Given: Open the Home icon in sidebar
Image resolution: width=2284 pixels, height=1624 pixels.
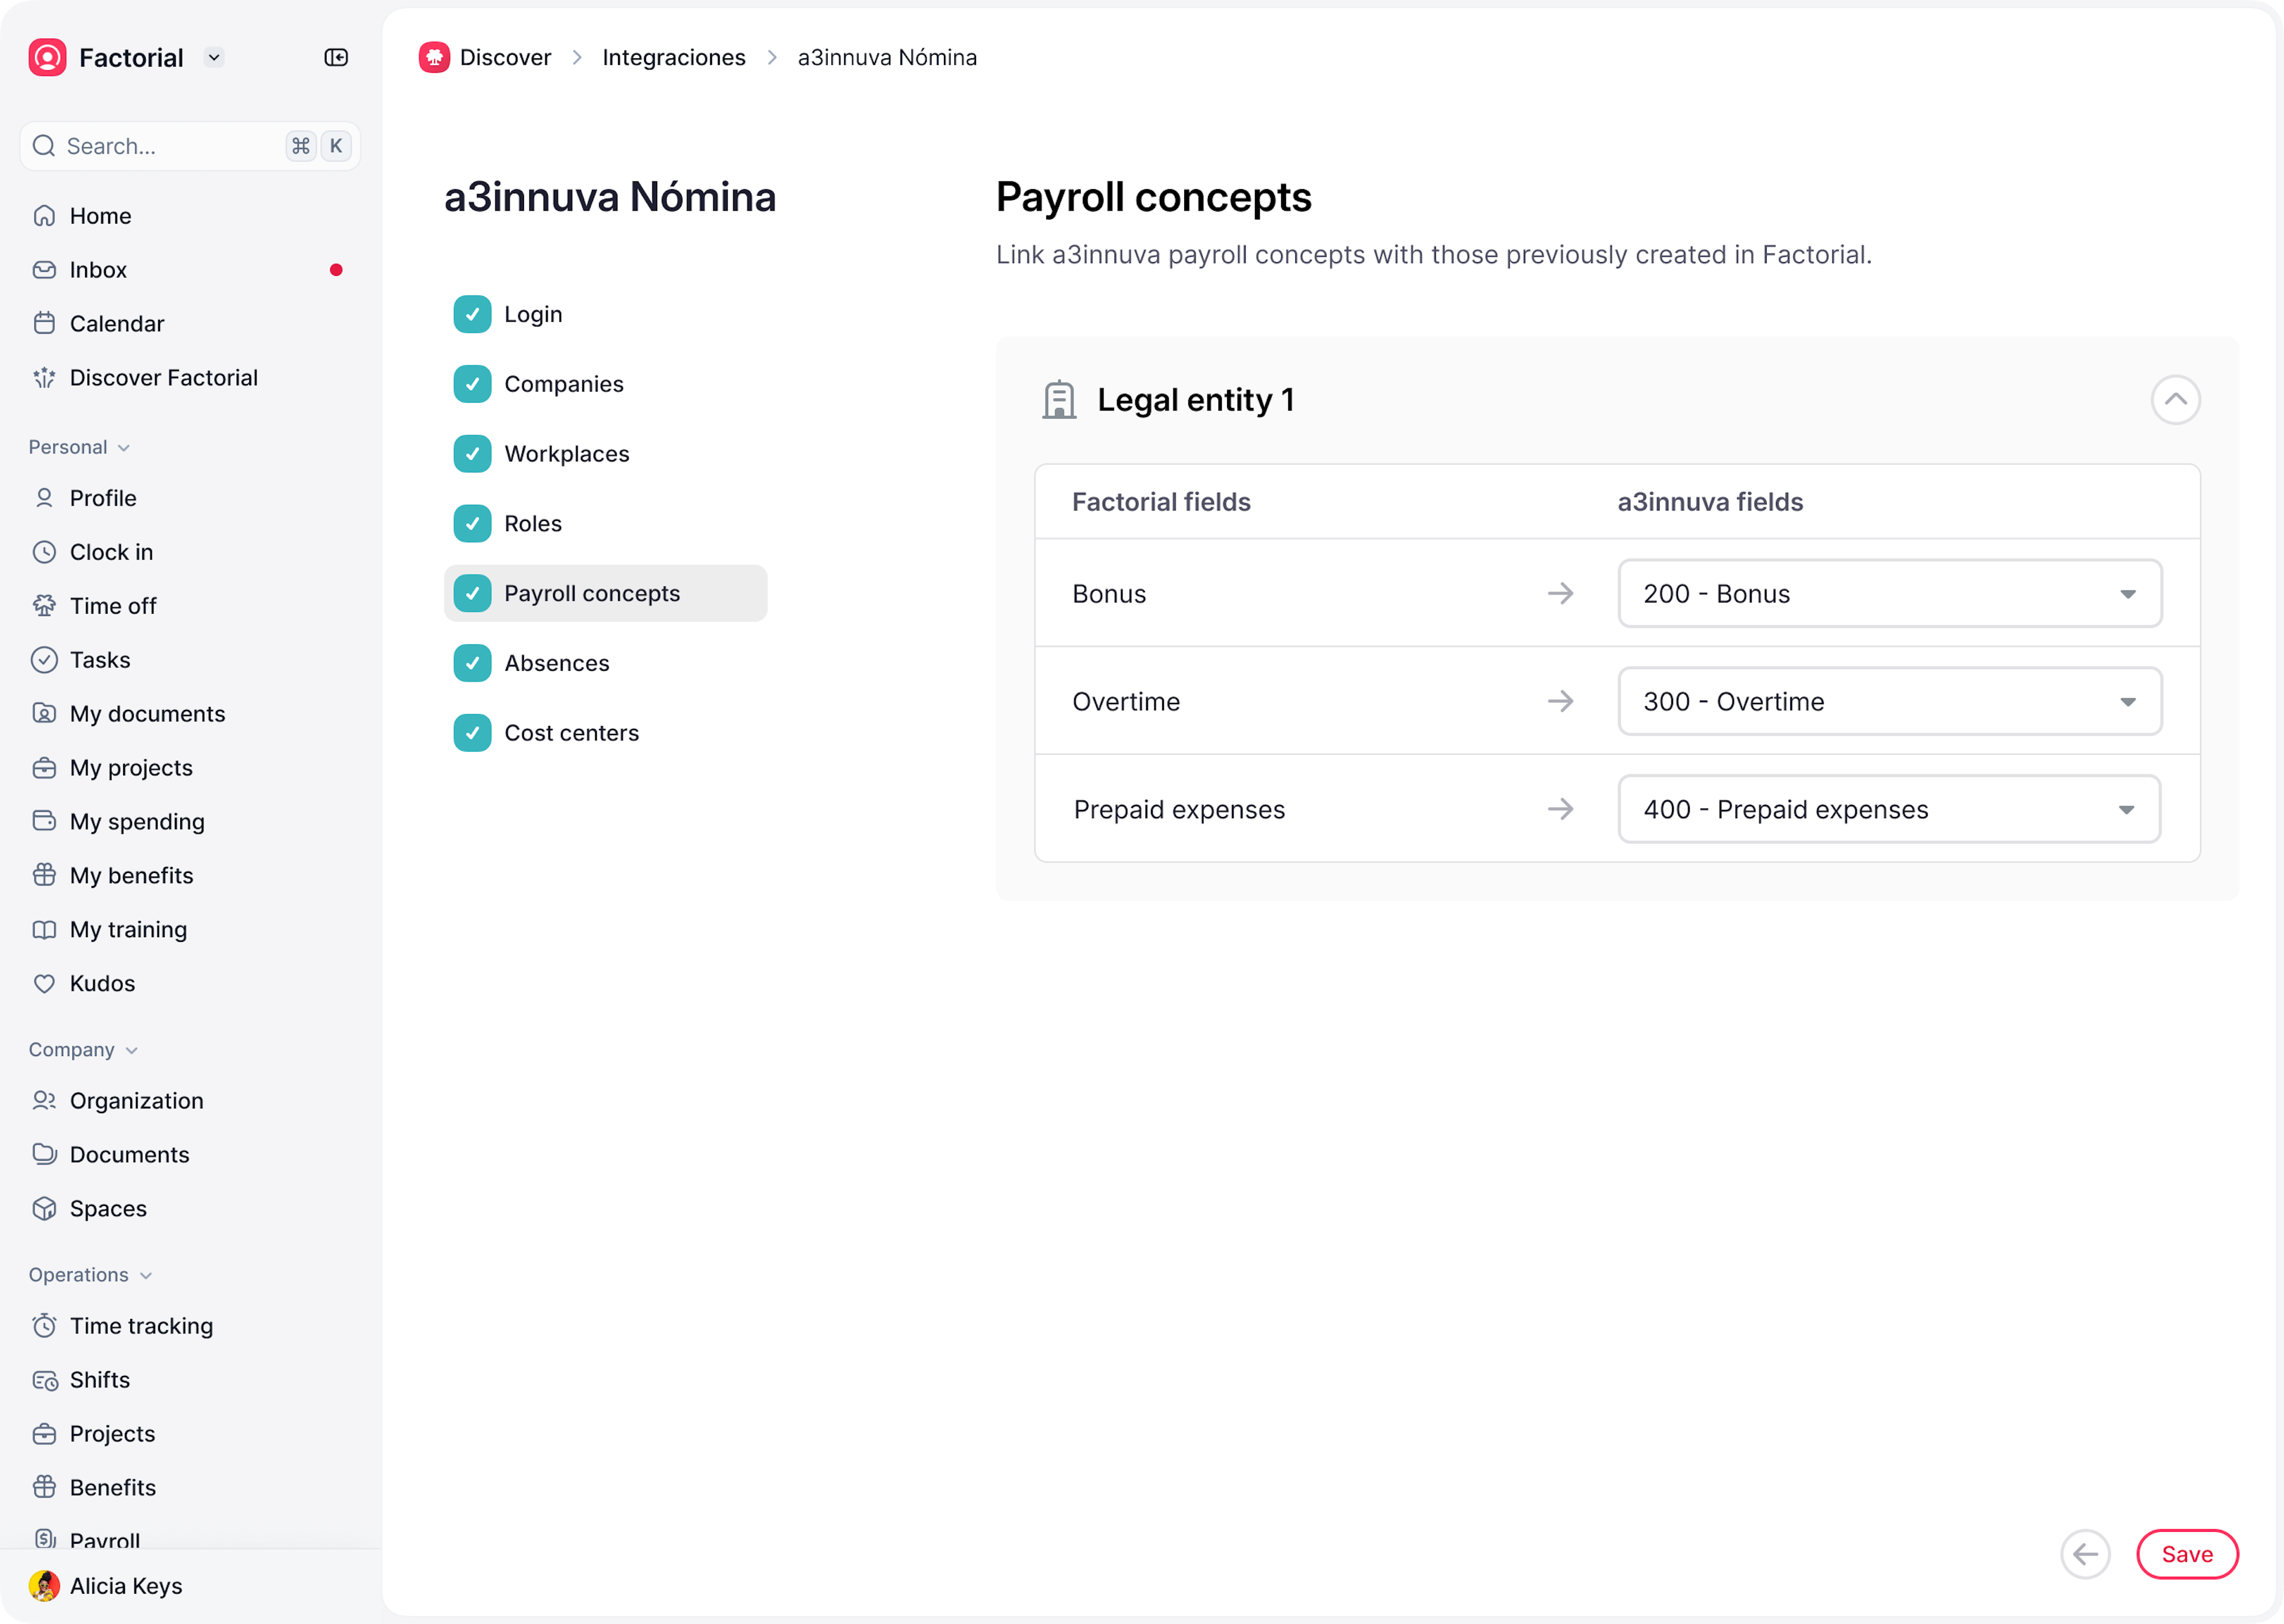Looking at the screenshot, I should (x=44, y=216).
